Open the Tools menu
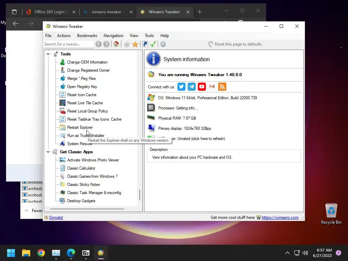This screenshot has width=348, height=261. tap(150, 36)
